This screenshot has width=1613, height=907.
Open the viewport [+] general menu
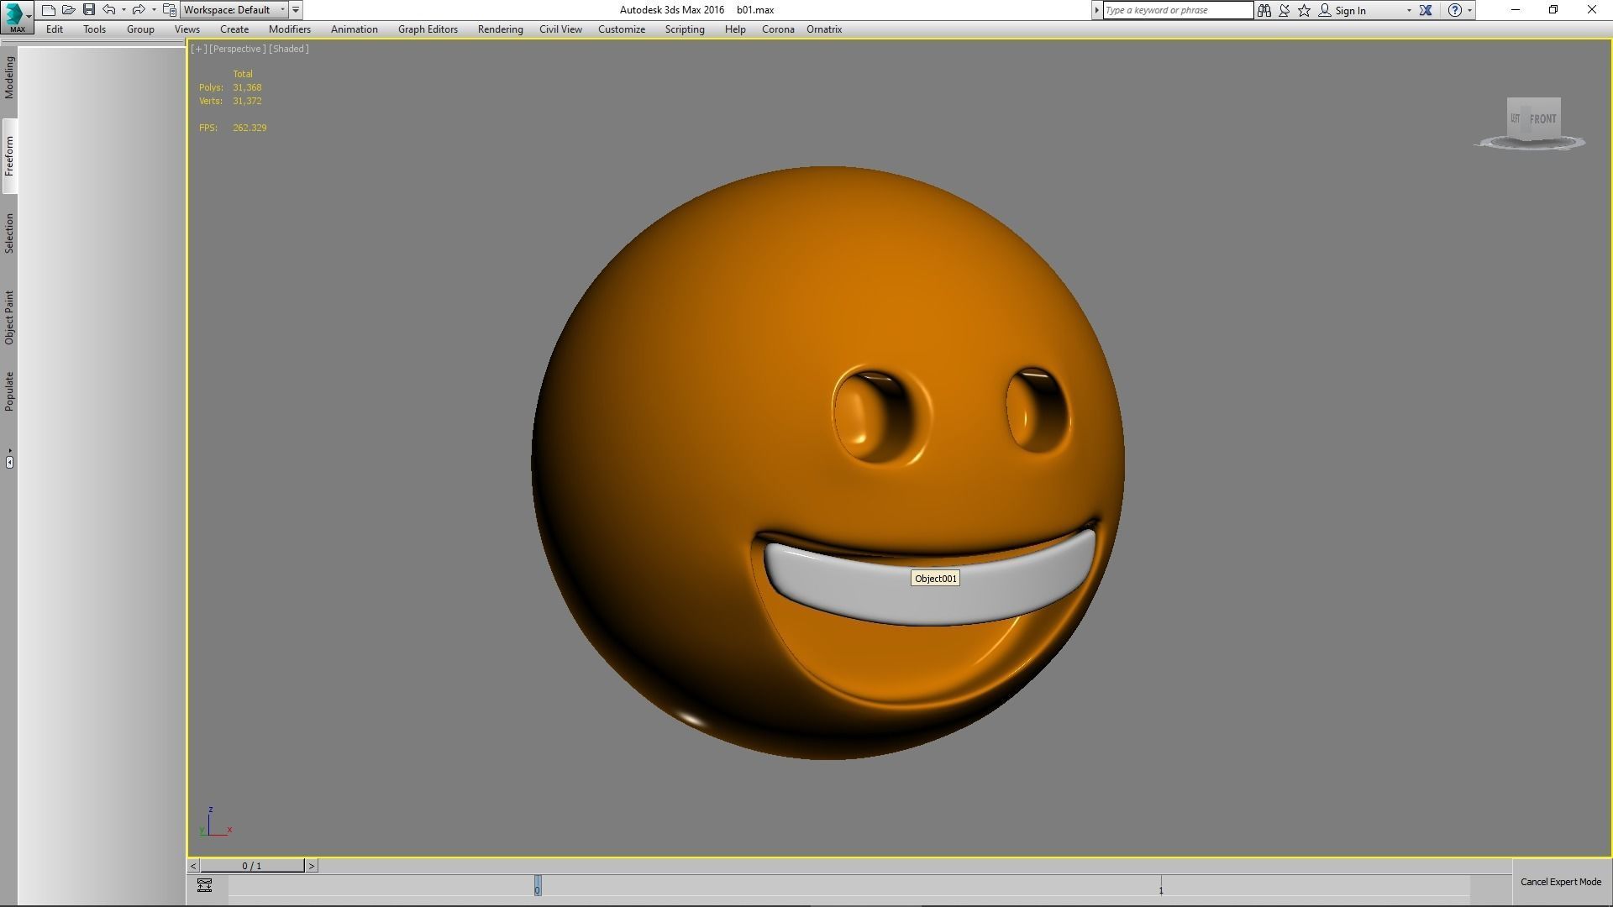tap(198, 49)
